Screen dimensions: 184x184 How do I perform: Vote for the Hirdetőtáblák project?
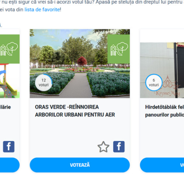(x=162, y=165)
